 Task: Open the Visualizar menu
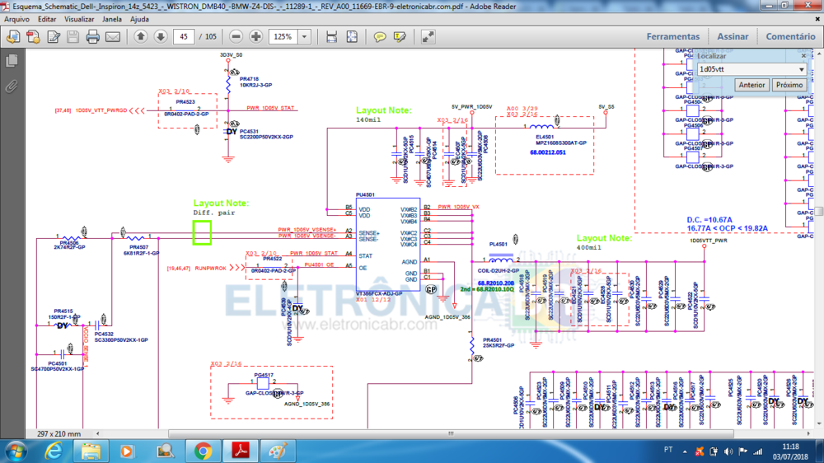[79, 19]
